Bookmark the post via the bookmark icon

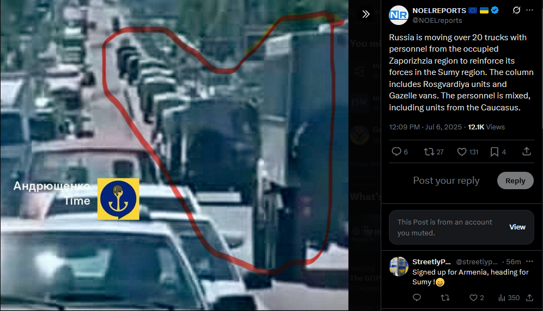pyautogui.click(x=498, y=152)
